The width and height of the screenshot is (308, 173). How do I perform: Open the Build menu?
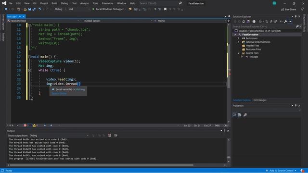click(x=54, y=3)
